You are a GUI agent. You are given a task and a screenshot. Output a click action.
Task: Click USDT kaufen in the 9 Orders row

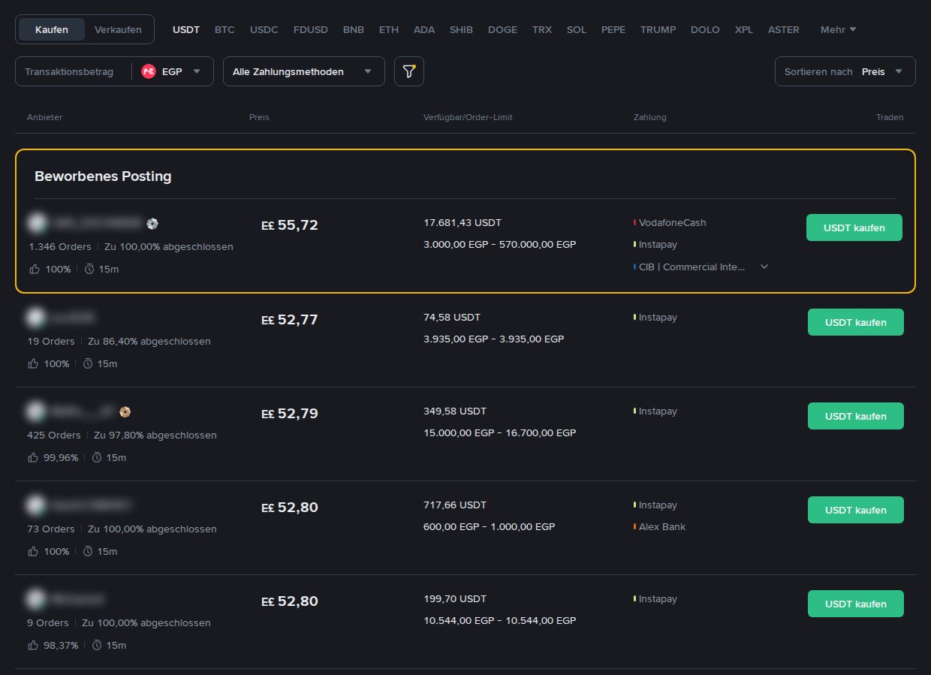(x=856, y=604)
